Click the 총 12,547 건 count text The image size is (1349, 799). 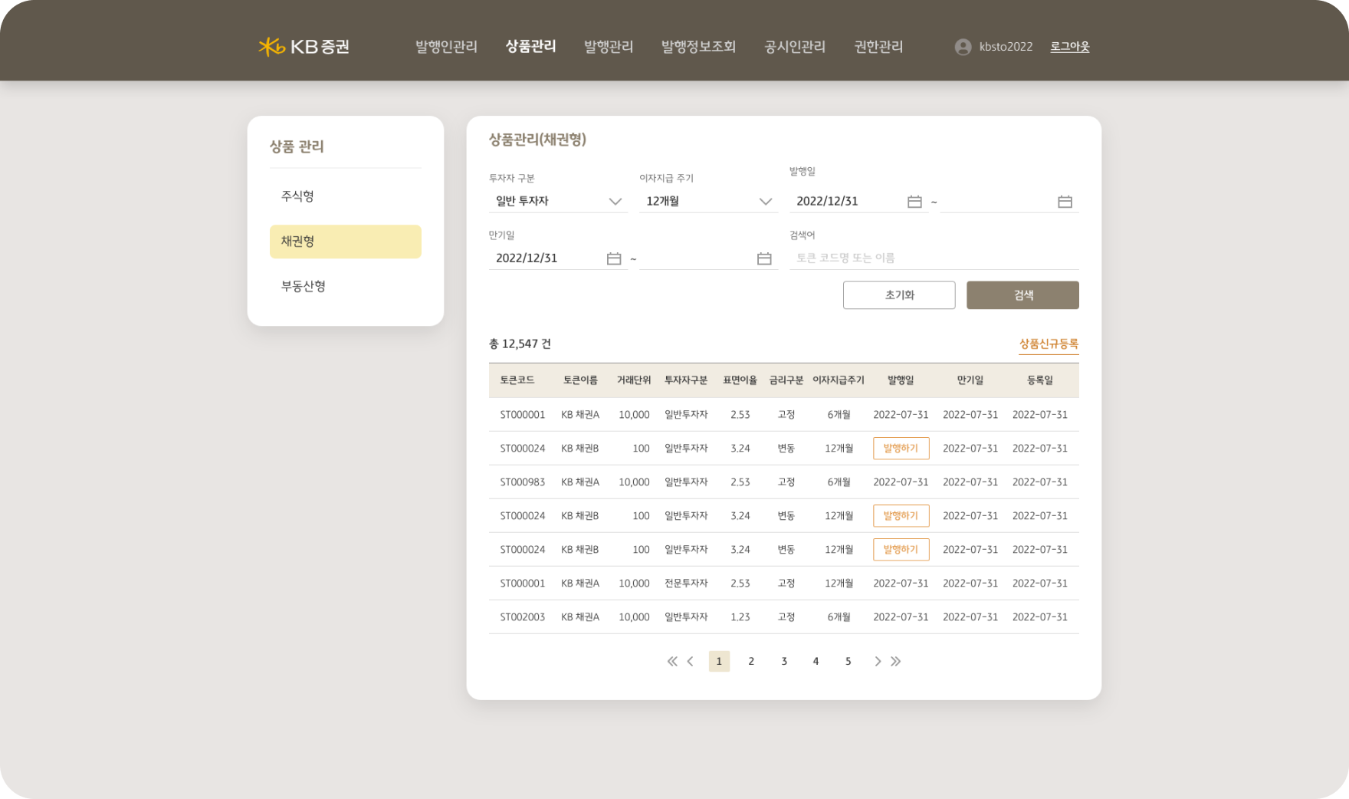pos(520,344)
